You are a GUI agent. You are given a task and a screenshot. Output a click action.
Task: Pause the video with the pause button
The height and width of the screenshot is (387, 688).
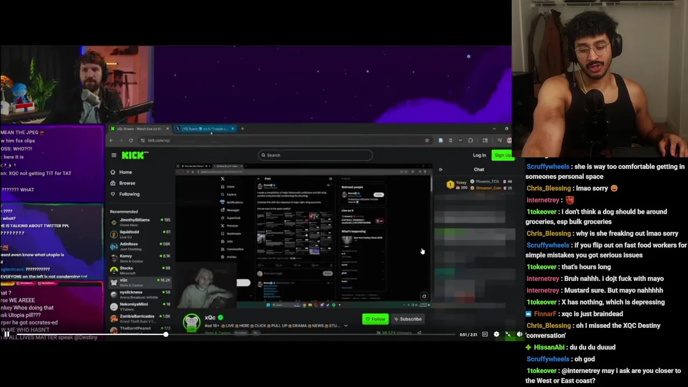6,334
